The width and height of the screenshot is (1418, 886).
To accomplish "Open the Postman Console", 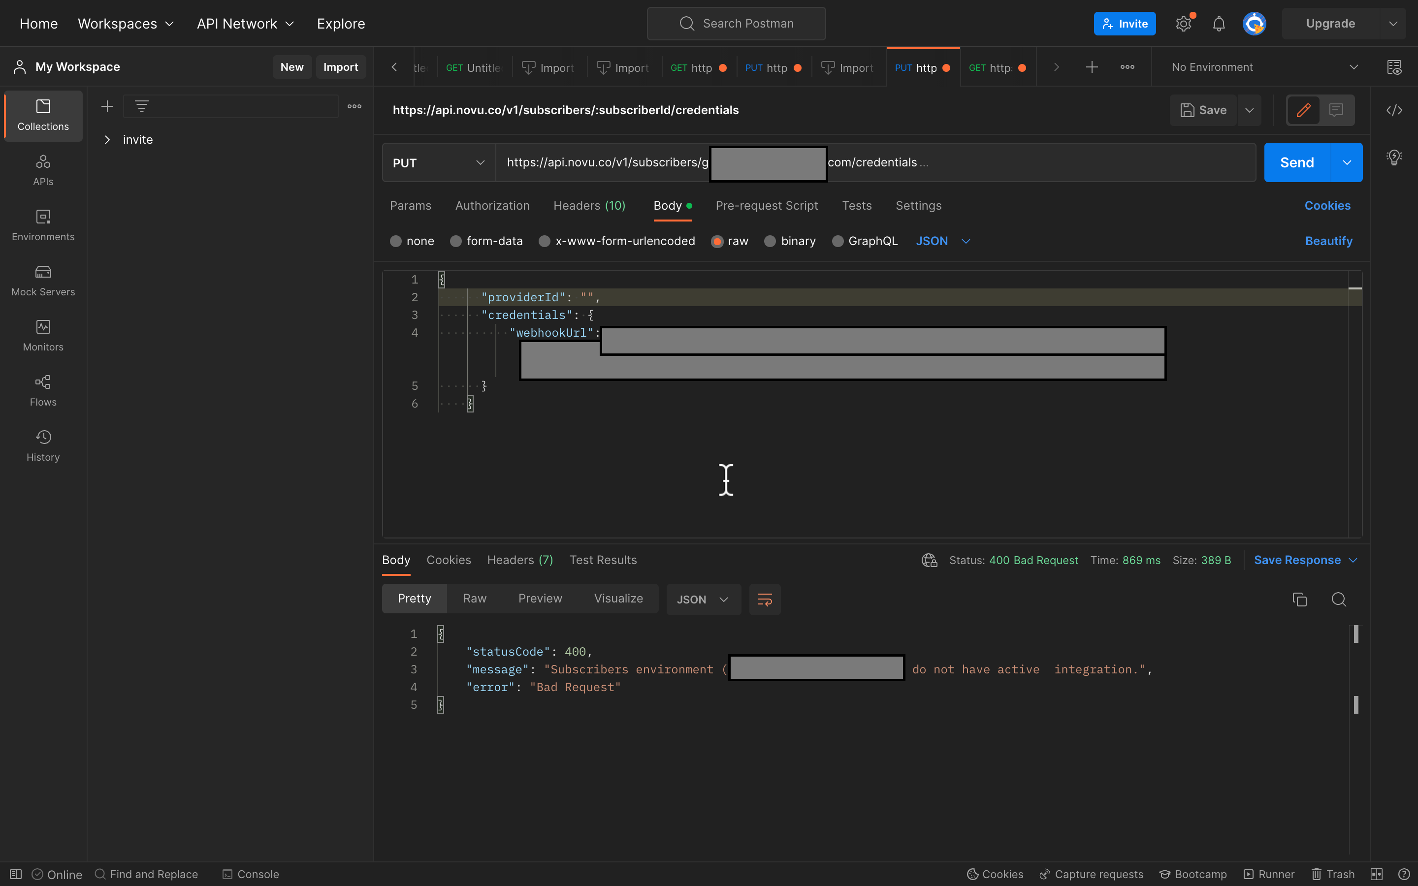I will coord(250,874).
